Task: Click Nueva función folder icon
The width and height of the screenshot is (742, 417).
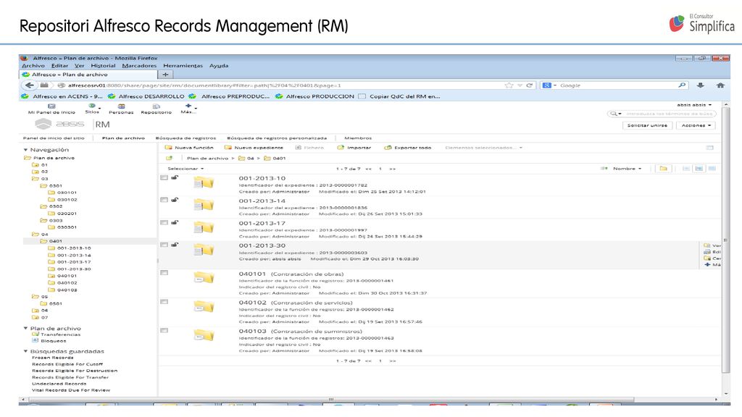Action: (x=168, y=148)
